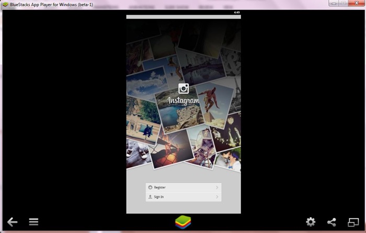The height and width of the screenshot is (233, 366).
Task: Toggle the fullscreen window icon
Action: click(353, 222)
